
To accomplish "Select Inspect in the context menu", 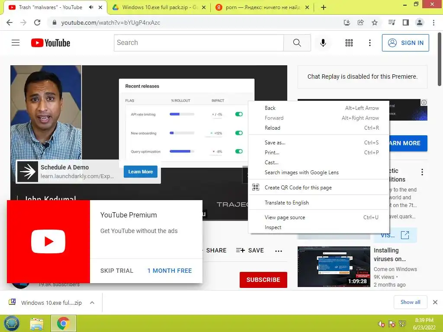I will (x=319, y=227).
